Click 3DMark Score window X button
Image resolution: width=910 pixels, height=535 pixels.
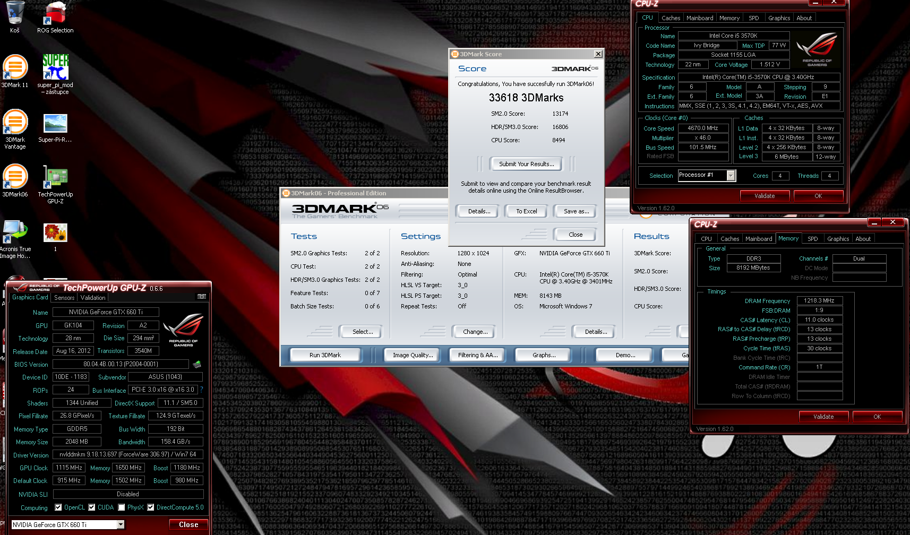598,54
